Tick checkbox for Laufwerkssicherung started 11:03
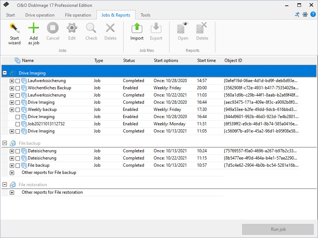318x238 pixels. (x=18, y=95)
